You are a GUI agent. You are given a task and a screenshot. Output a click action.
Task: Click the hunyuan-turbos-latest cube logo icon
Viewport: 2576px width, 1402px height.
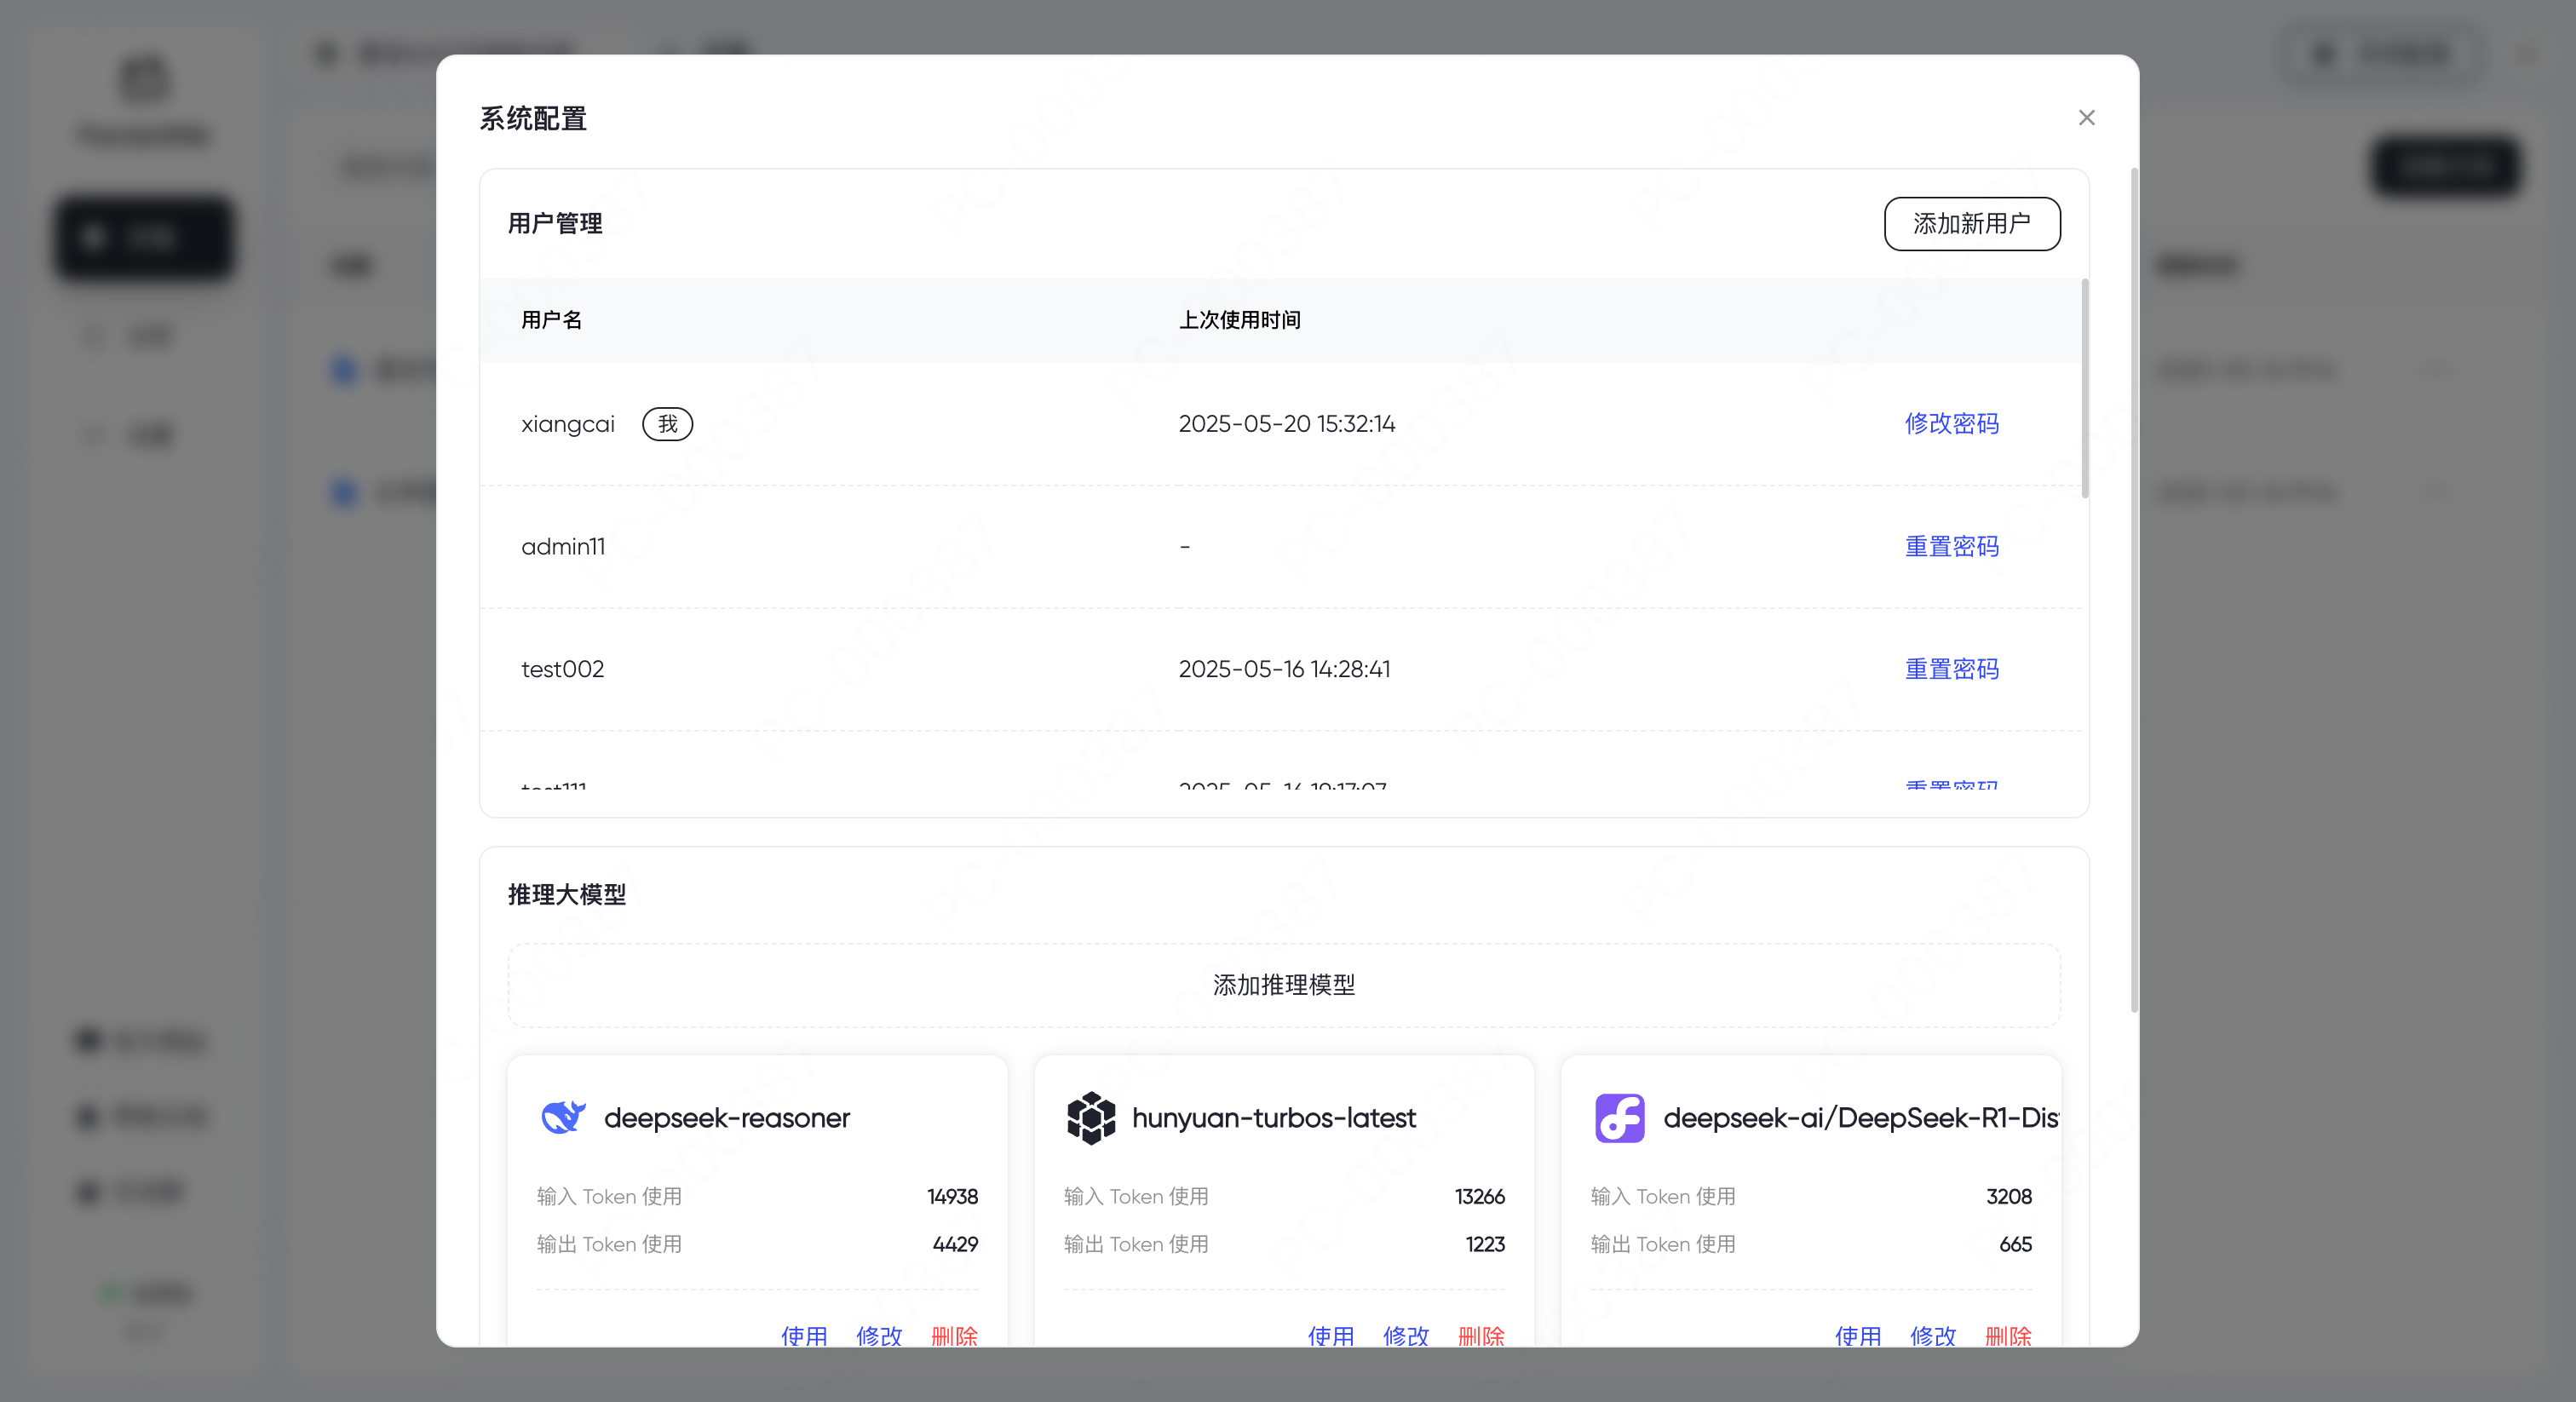point(1090,1117)
